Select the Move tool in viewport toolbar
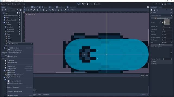174x97 pixels. (x=28, y=10)
